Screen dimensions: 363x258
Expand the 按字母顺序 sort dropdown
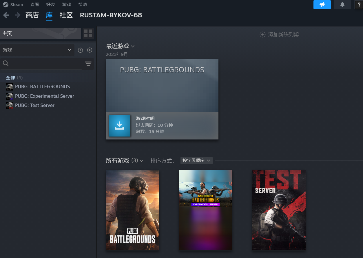tap(196, 161)
